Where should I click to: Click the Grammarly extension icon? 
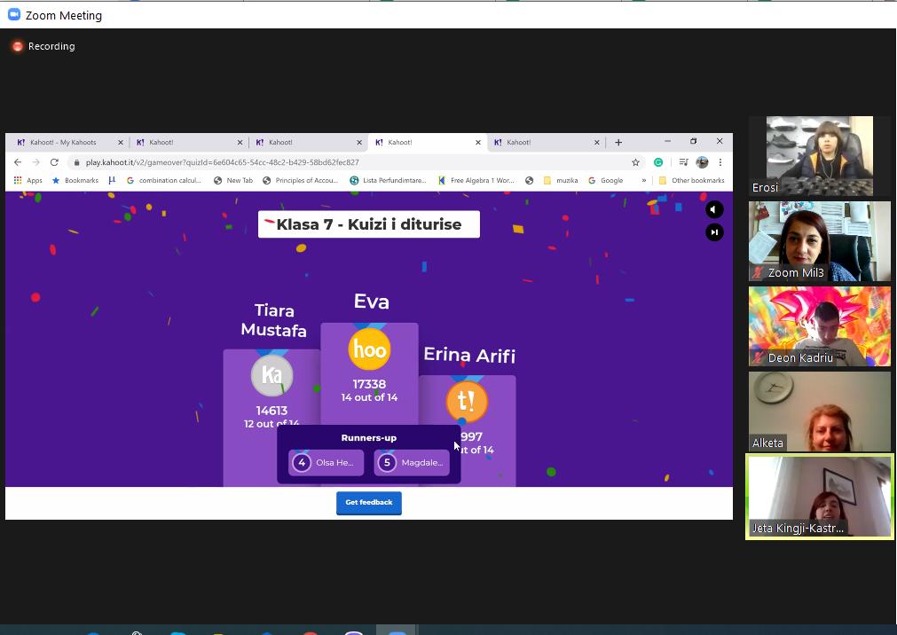coord(658,162)
